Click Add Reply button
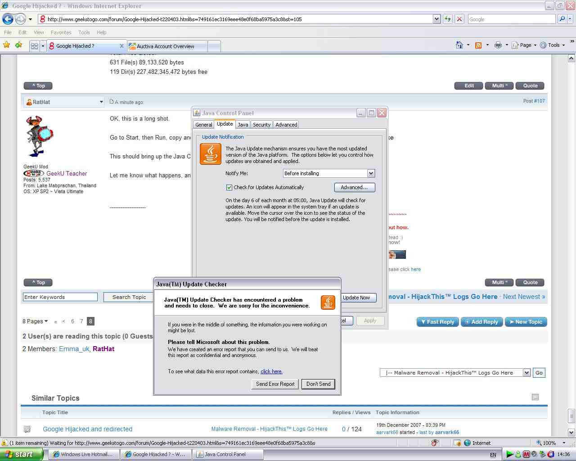Viewport: 576px width, 461px height. click(x=481, y=322)
